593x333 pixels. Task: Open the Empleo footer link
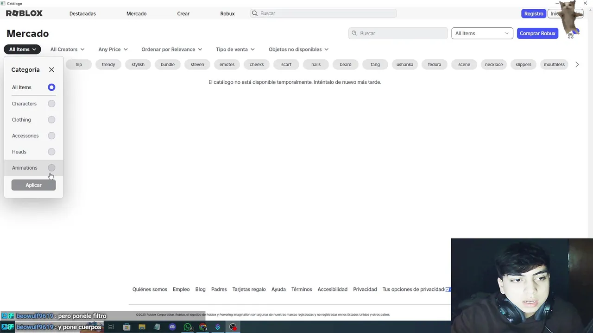tap(181, 290)
